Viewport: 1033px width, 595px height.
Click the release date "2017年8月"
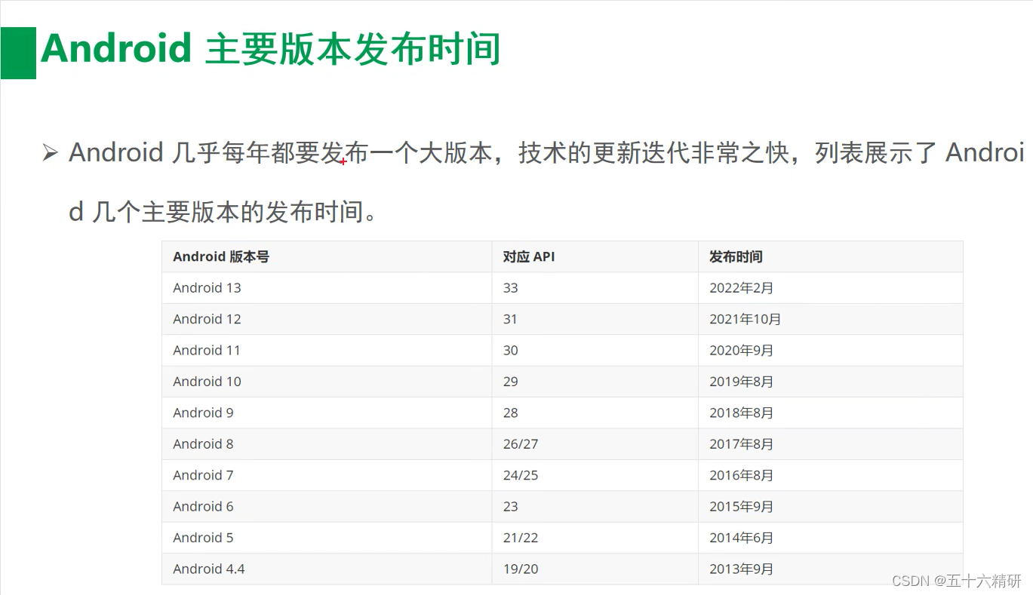pos(742,444)
